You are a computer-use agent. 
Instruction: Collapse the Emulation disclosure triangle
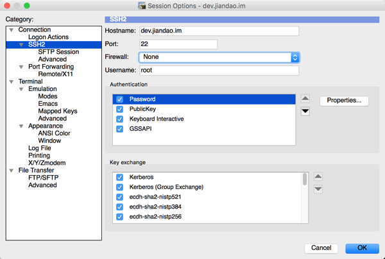click(21, 89)
